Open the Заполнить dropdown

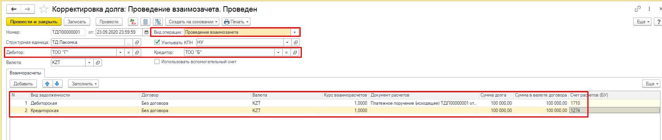(x=84, y=84)
